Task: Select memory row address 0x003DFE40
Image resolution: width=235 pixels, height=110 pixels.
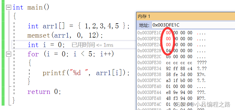Action: [149, 86]
